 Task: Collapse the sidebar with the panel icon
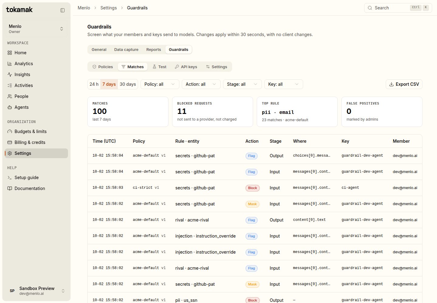click(63, 10)
